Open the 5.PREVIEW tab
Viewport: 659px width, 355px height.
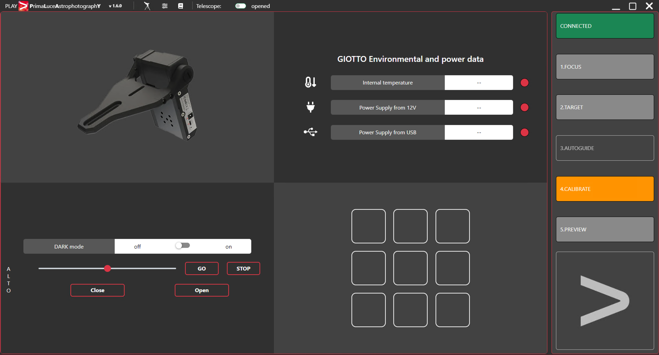(605, 229)
